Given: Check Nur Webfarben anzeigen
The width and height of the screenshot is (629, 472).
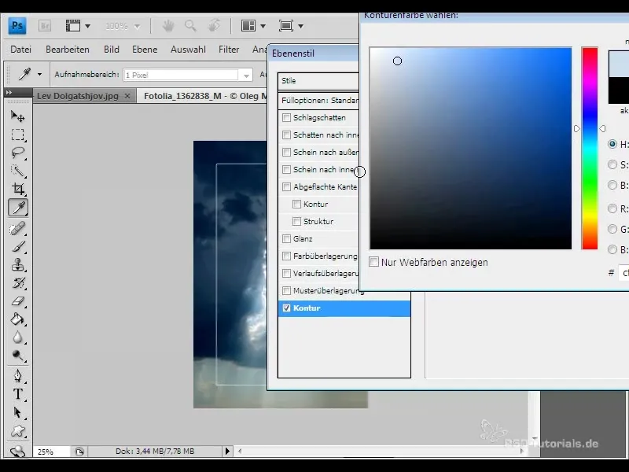Looking at the screenshot, I should pyautogui.click(x=373, y=262).
